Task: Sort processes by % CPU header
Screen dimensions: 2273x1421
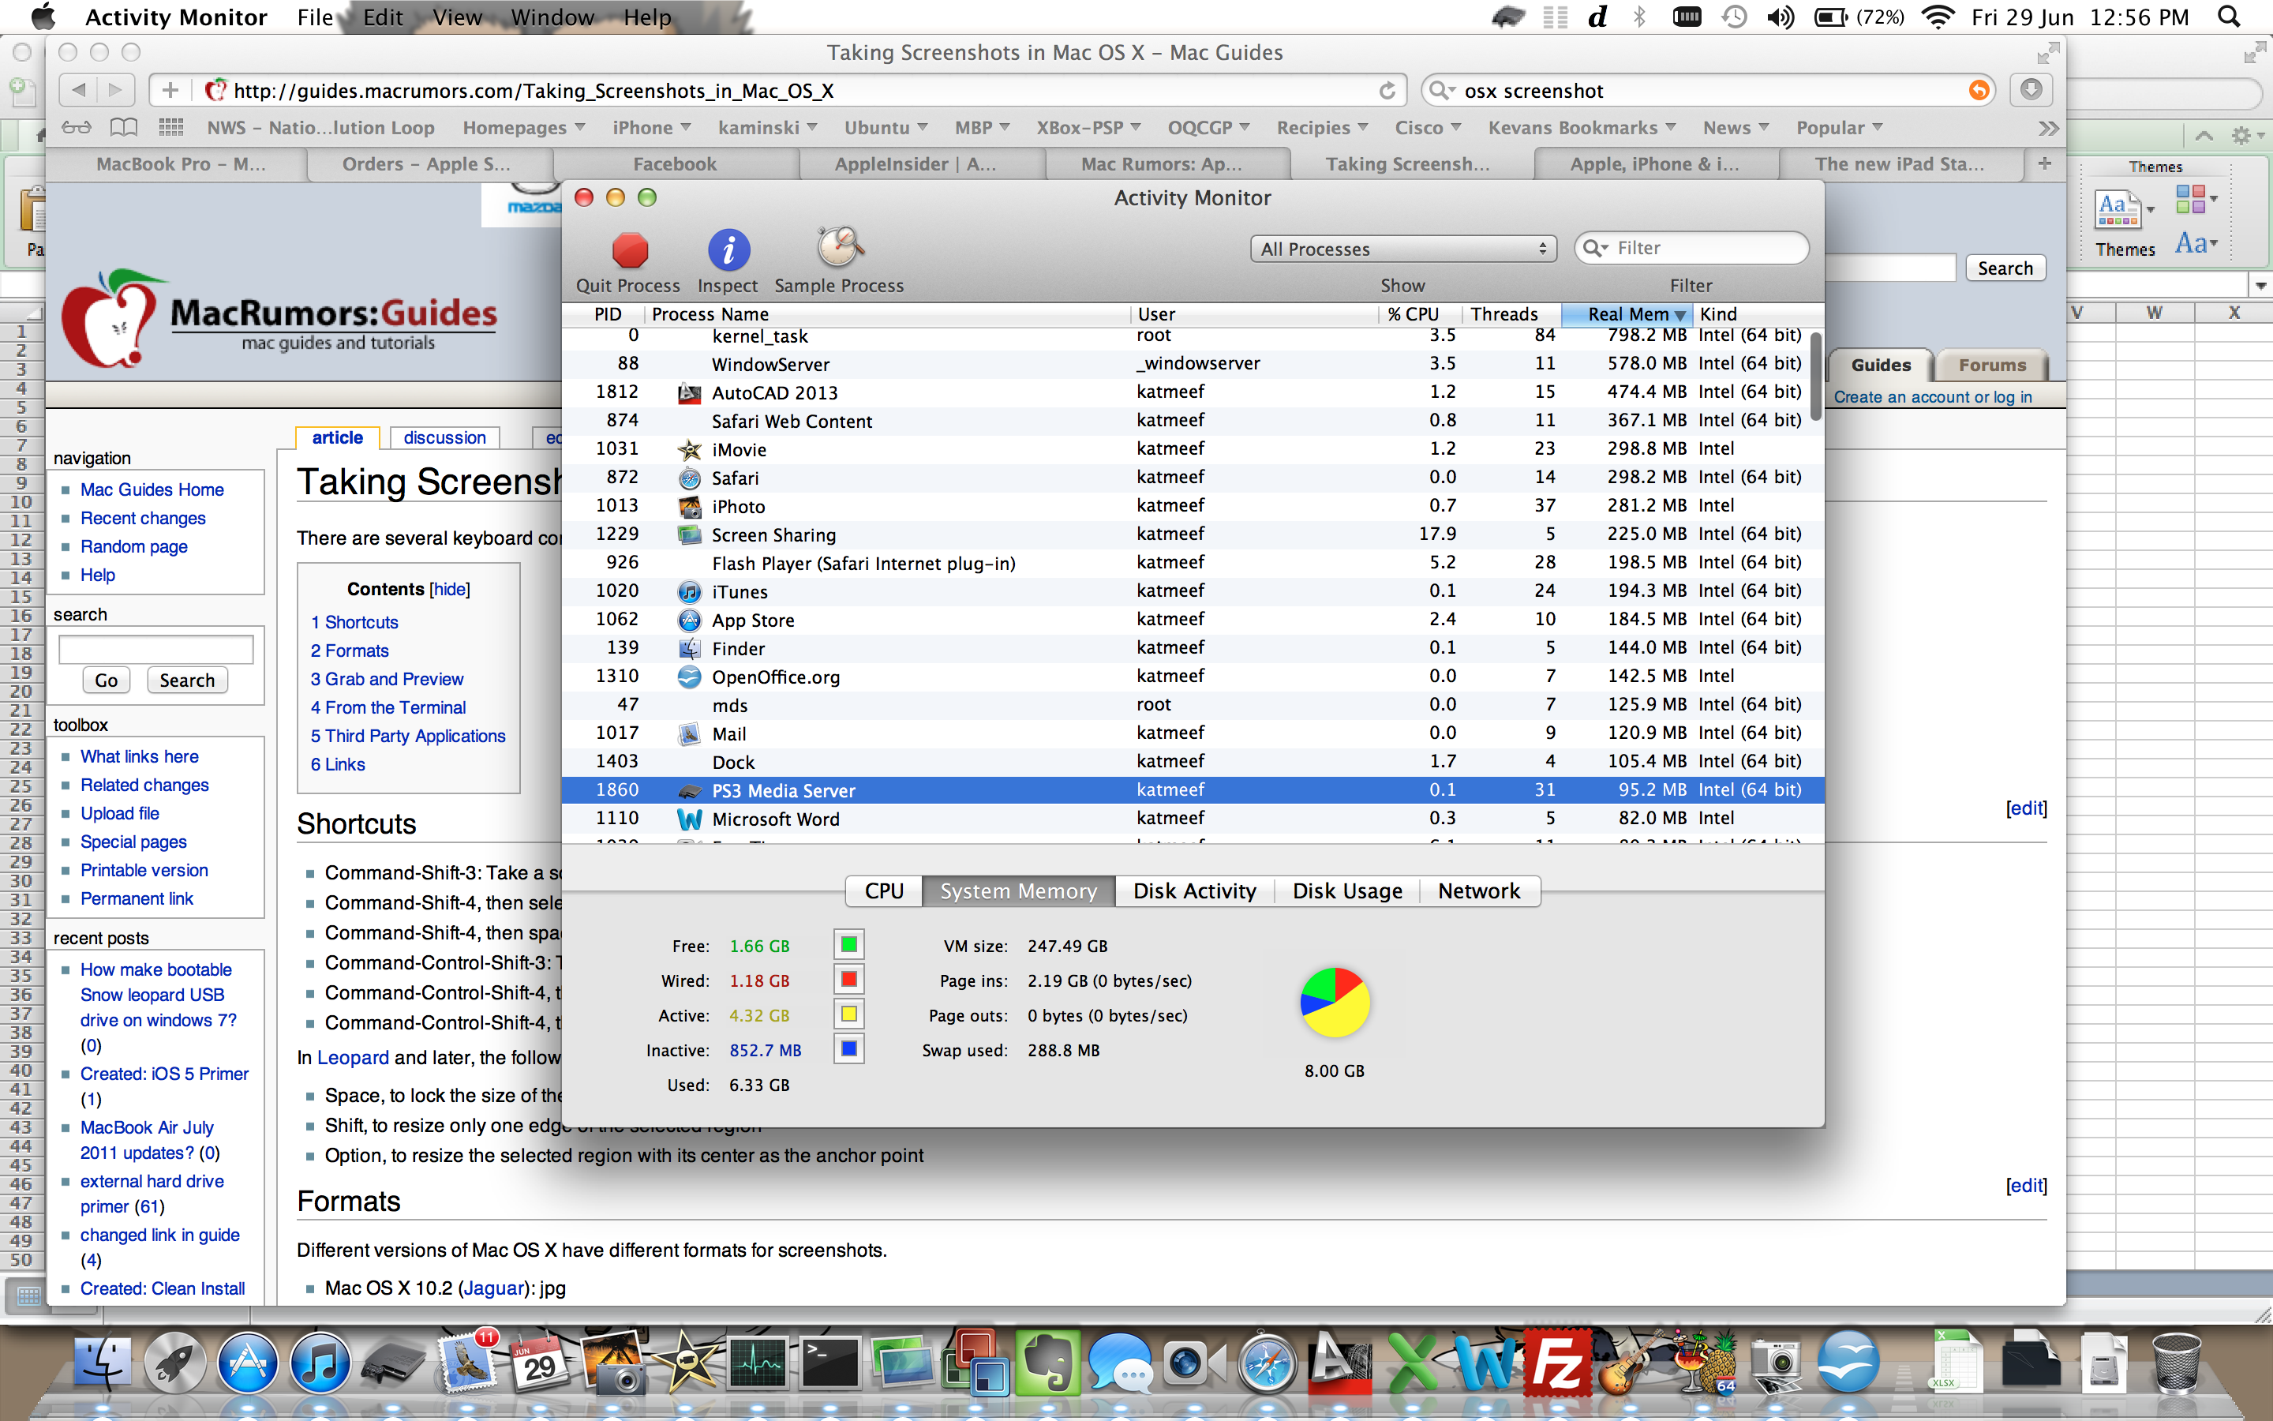Action: pos(1414,314)
